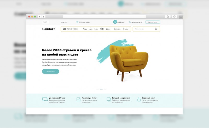The image size is (209, 128).
Task: Open the browser tabs overview icon
Action: [x=174, y=16]
